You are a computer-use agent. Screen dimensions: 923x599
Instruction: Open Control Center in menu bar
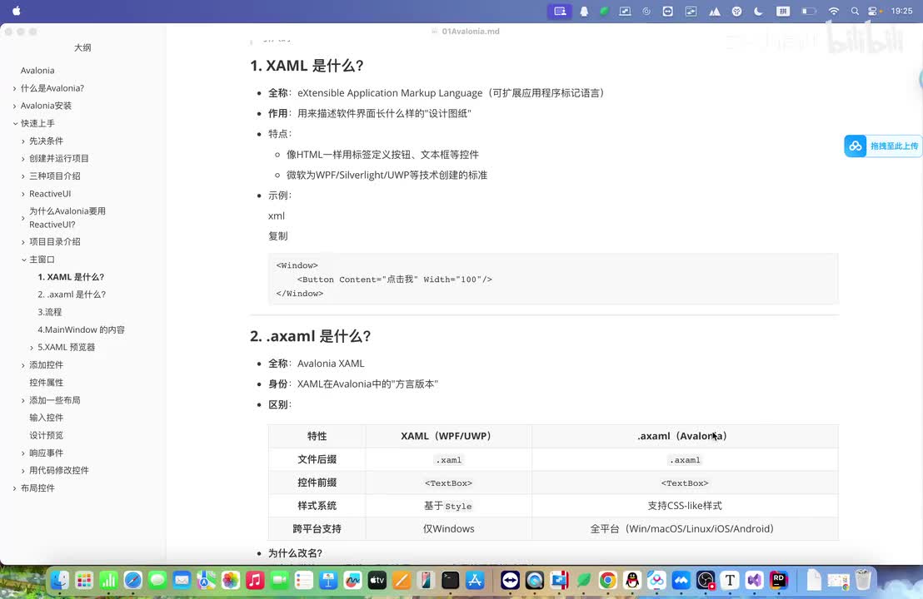coord(874,11)
